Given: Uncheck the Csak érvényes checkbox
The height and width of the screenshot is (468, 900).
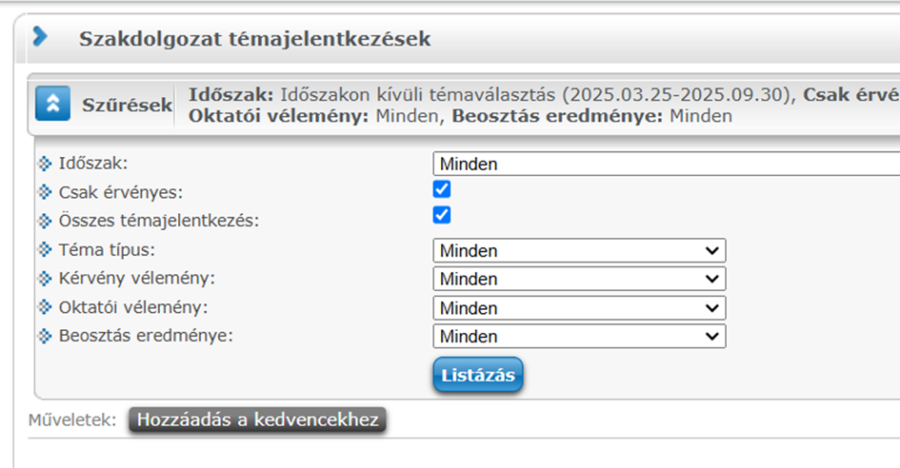Looking at the screenshot, I should (442, 189).
